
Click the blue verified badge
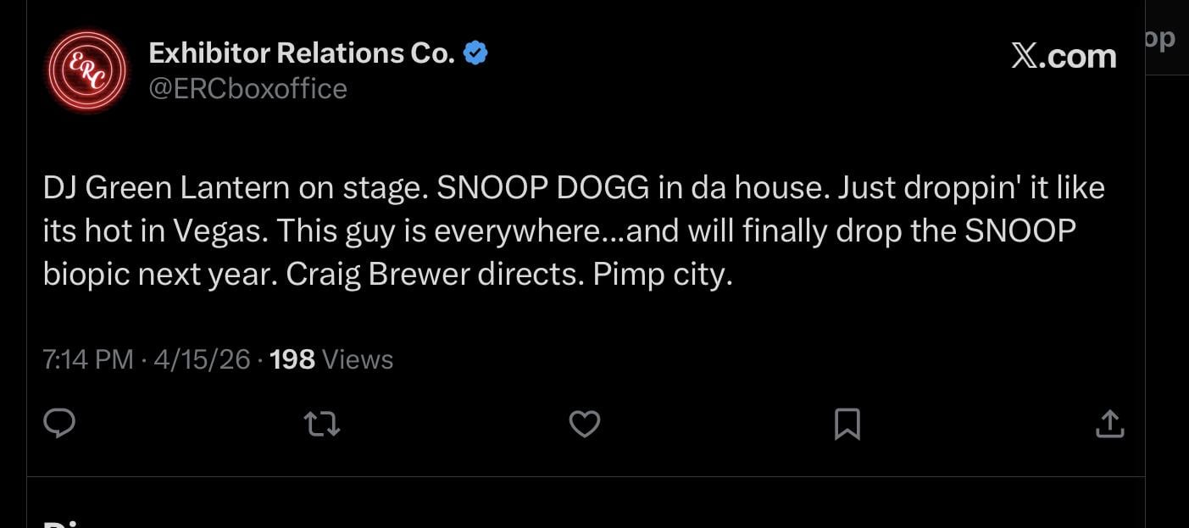coord(476,54)
